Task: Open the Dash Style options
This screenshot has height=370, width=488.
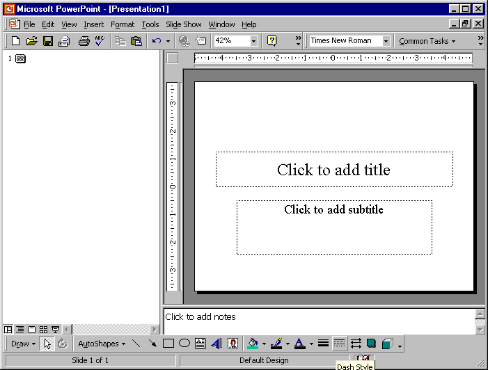Action: click(340, 344)
